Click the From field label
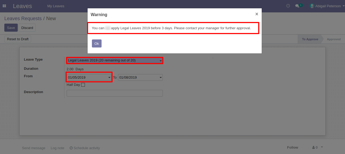 pyautogui.click(x=28, y=76)
